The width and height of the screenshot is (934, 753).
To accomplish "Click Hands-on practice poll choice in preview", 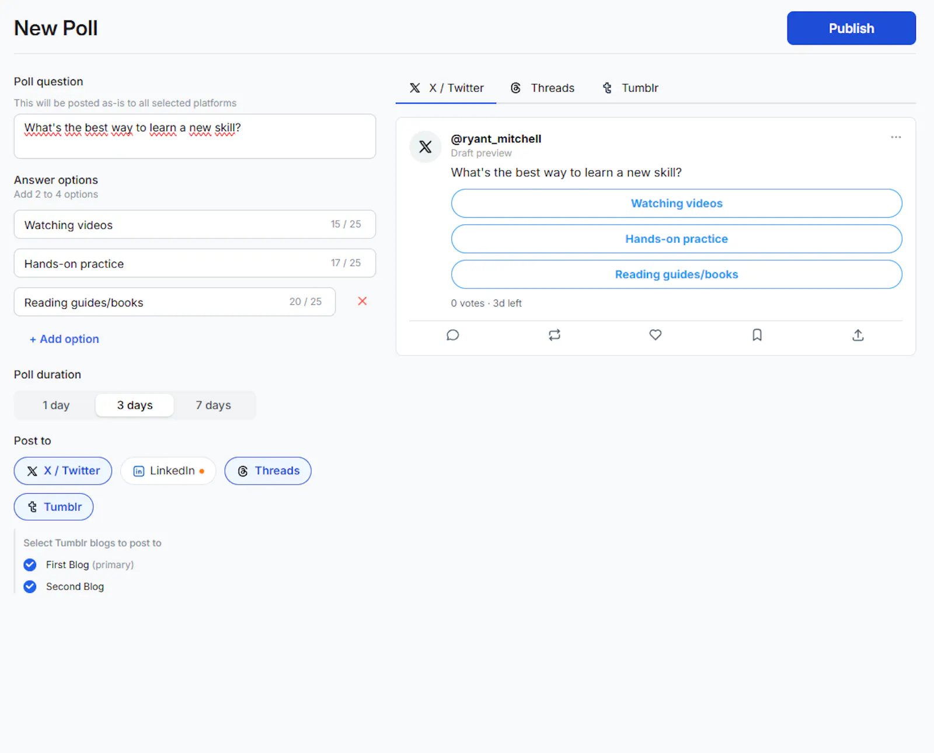I will point(677,239).
